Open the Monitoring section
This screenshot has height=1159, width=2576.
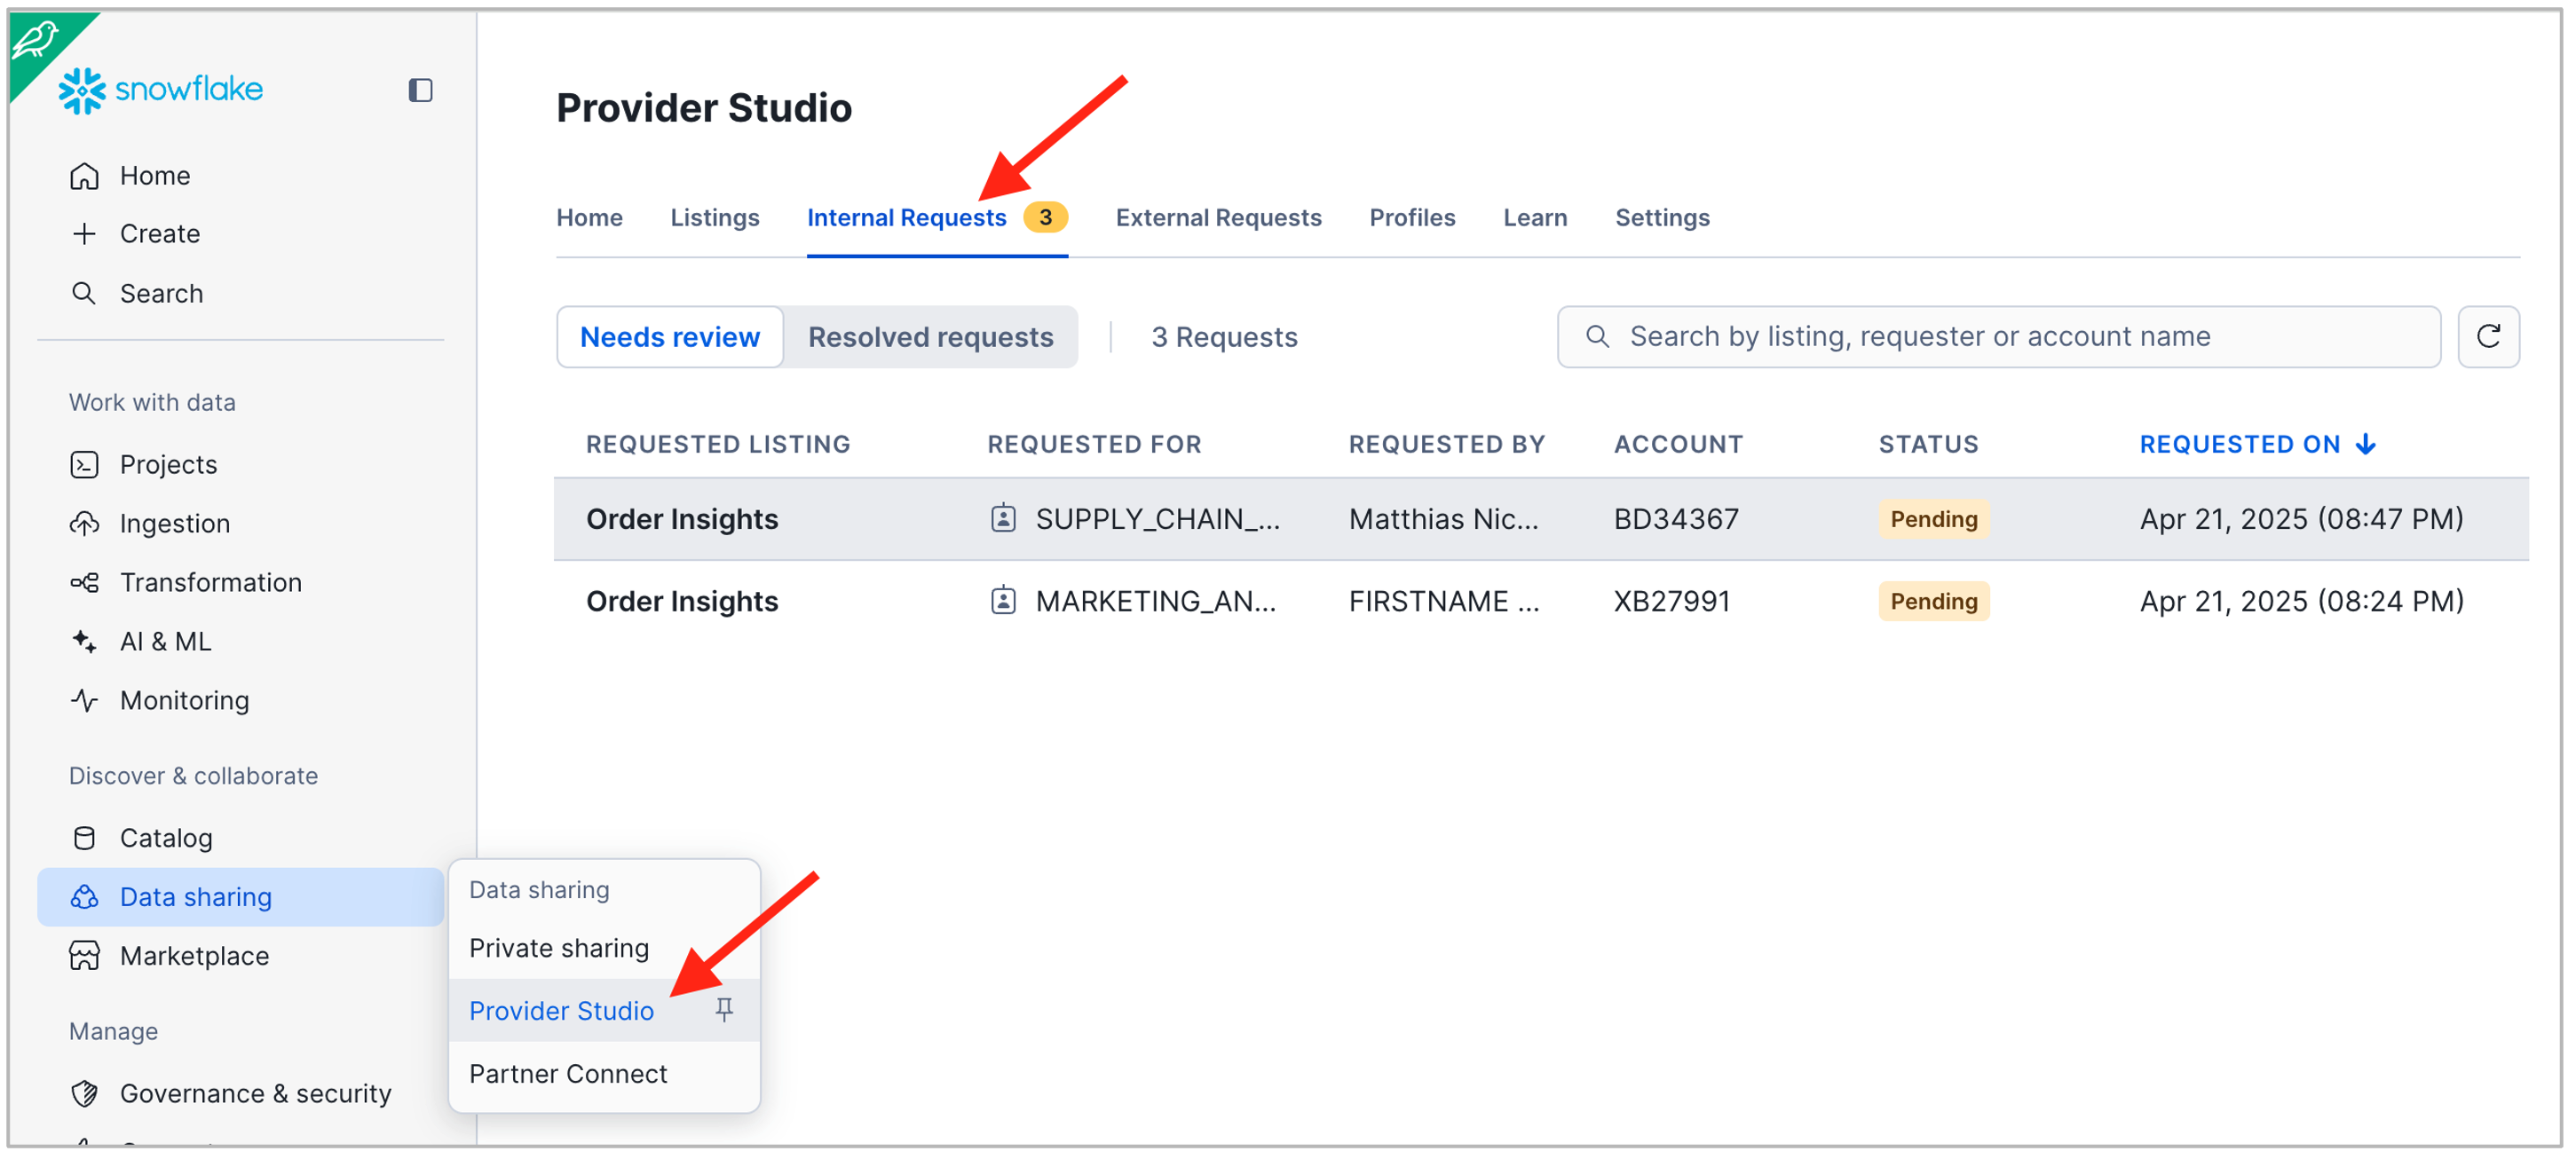(184, 701)
